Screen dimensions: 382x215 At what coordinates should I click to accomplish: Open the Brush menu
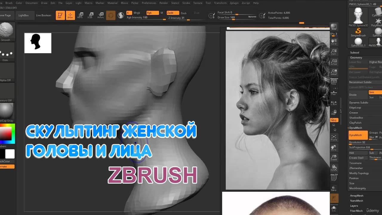[x=9, y=3]
